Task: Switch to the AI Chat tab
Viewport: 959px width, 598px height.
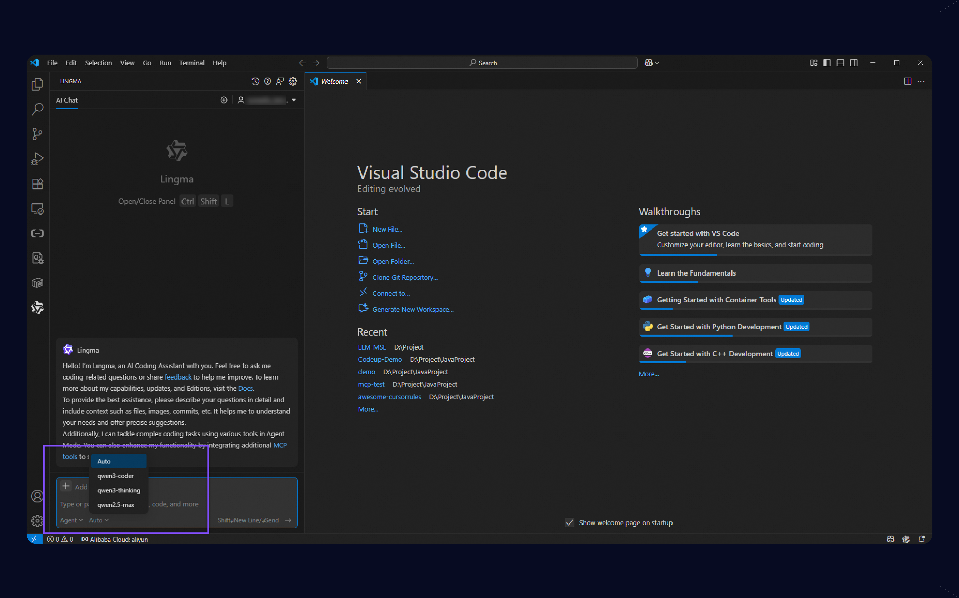Action: (x=67, y=100)
